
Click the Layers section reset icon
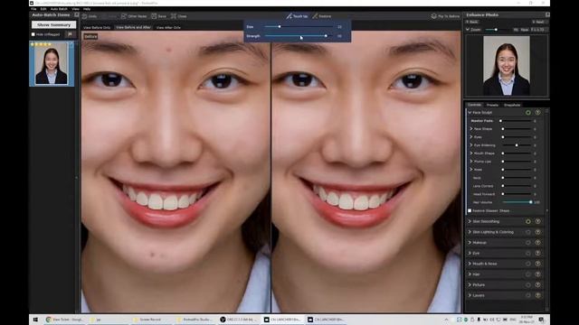[537, 295]
